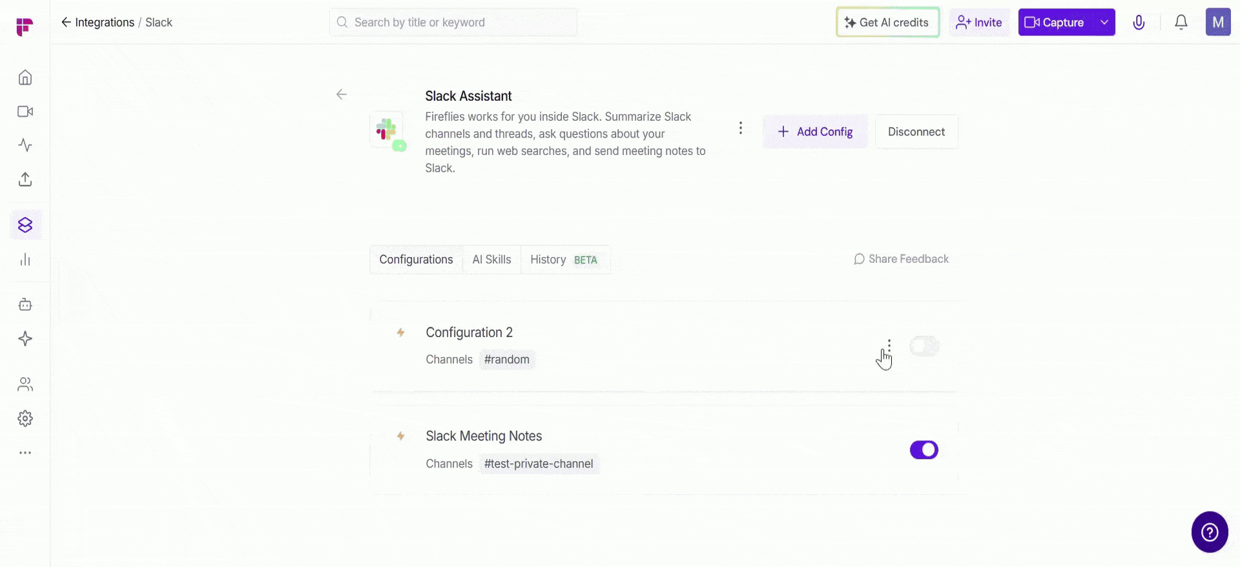Switch to the AI Skills tab
This screenshot has width=1240, height=567.
pyautogui.click(x=491, y=260)
